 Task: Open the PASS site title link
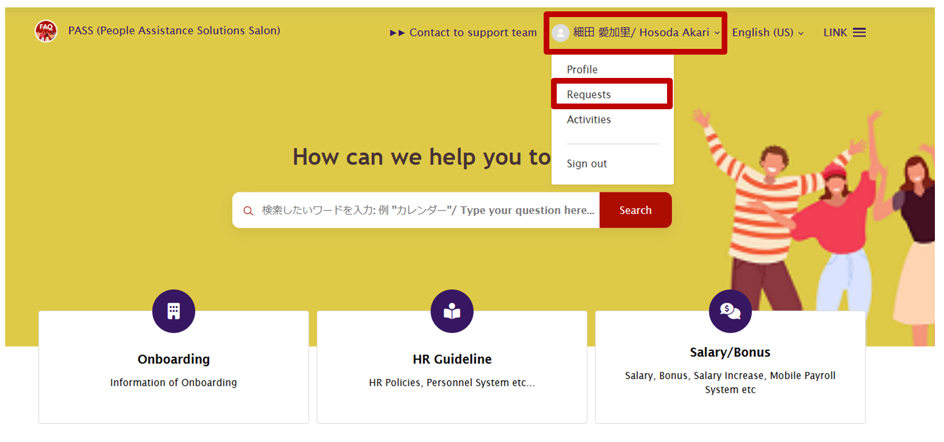click(x=174, y=31)
